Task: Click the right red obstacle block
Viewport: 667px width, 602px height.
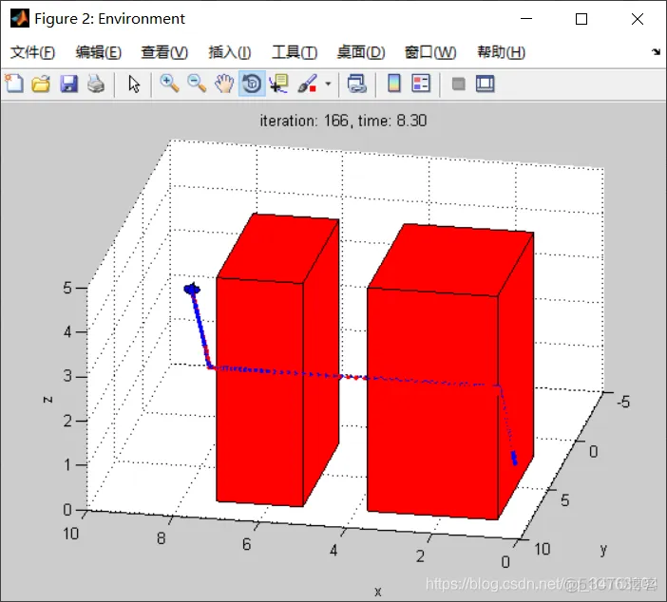Action: click(450, 372)
